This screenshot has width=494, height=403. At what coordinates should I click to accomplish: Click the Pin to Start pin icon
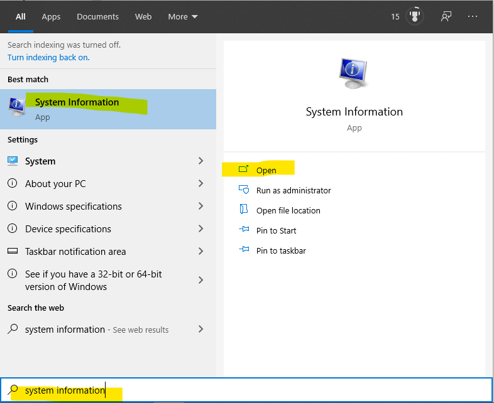[244, 230]
